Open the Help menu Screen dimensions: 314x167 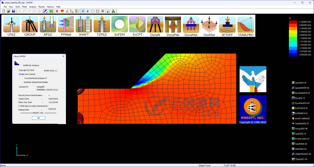point(58,7)
